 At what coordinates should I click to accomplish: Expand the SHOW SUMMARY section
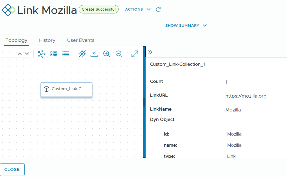(186, 26)
